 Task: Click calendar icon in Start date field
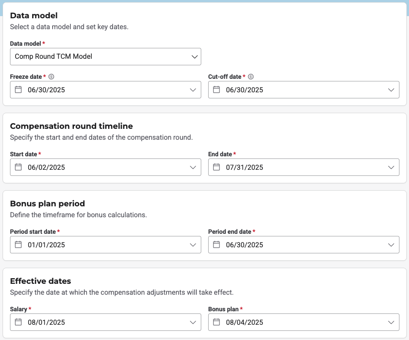click(18, 167)
